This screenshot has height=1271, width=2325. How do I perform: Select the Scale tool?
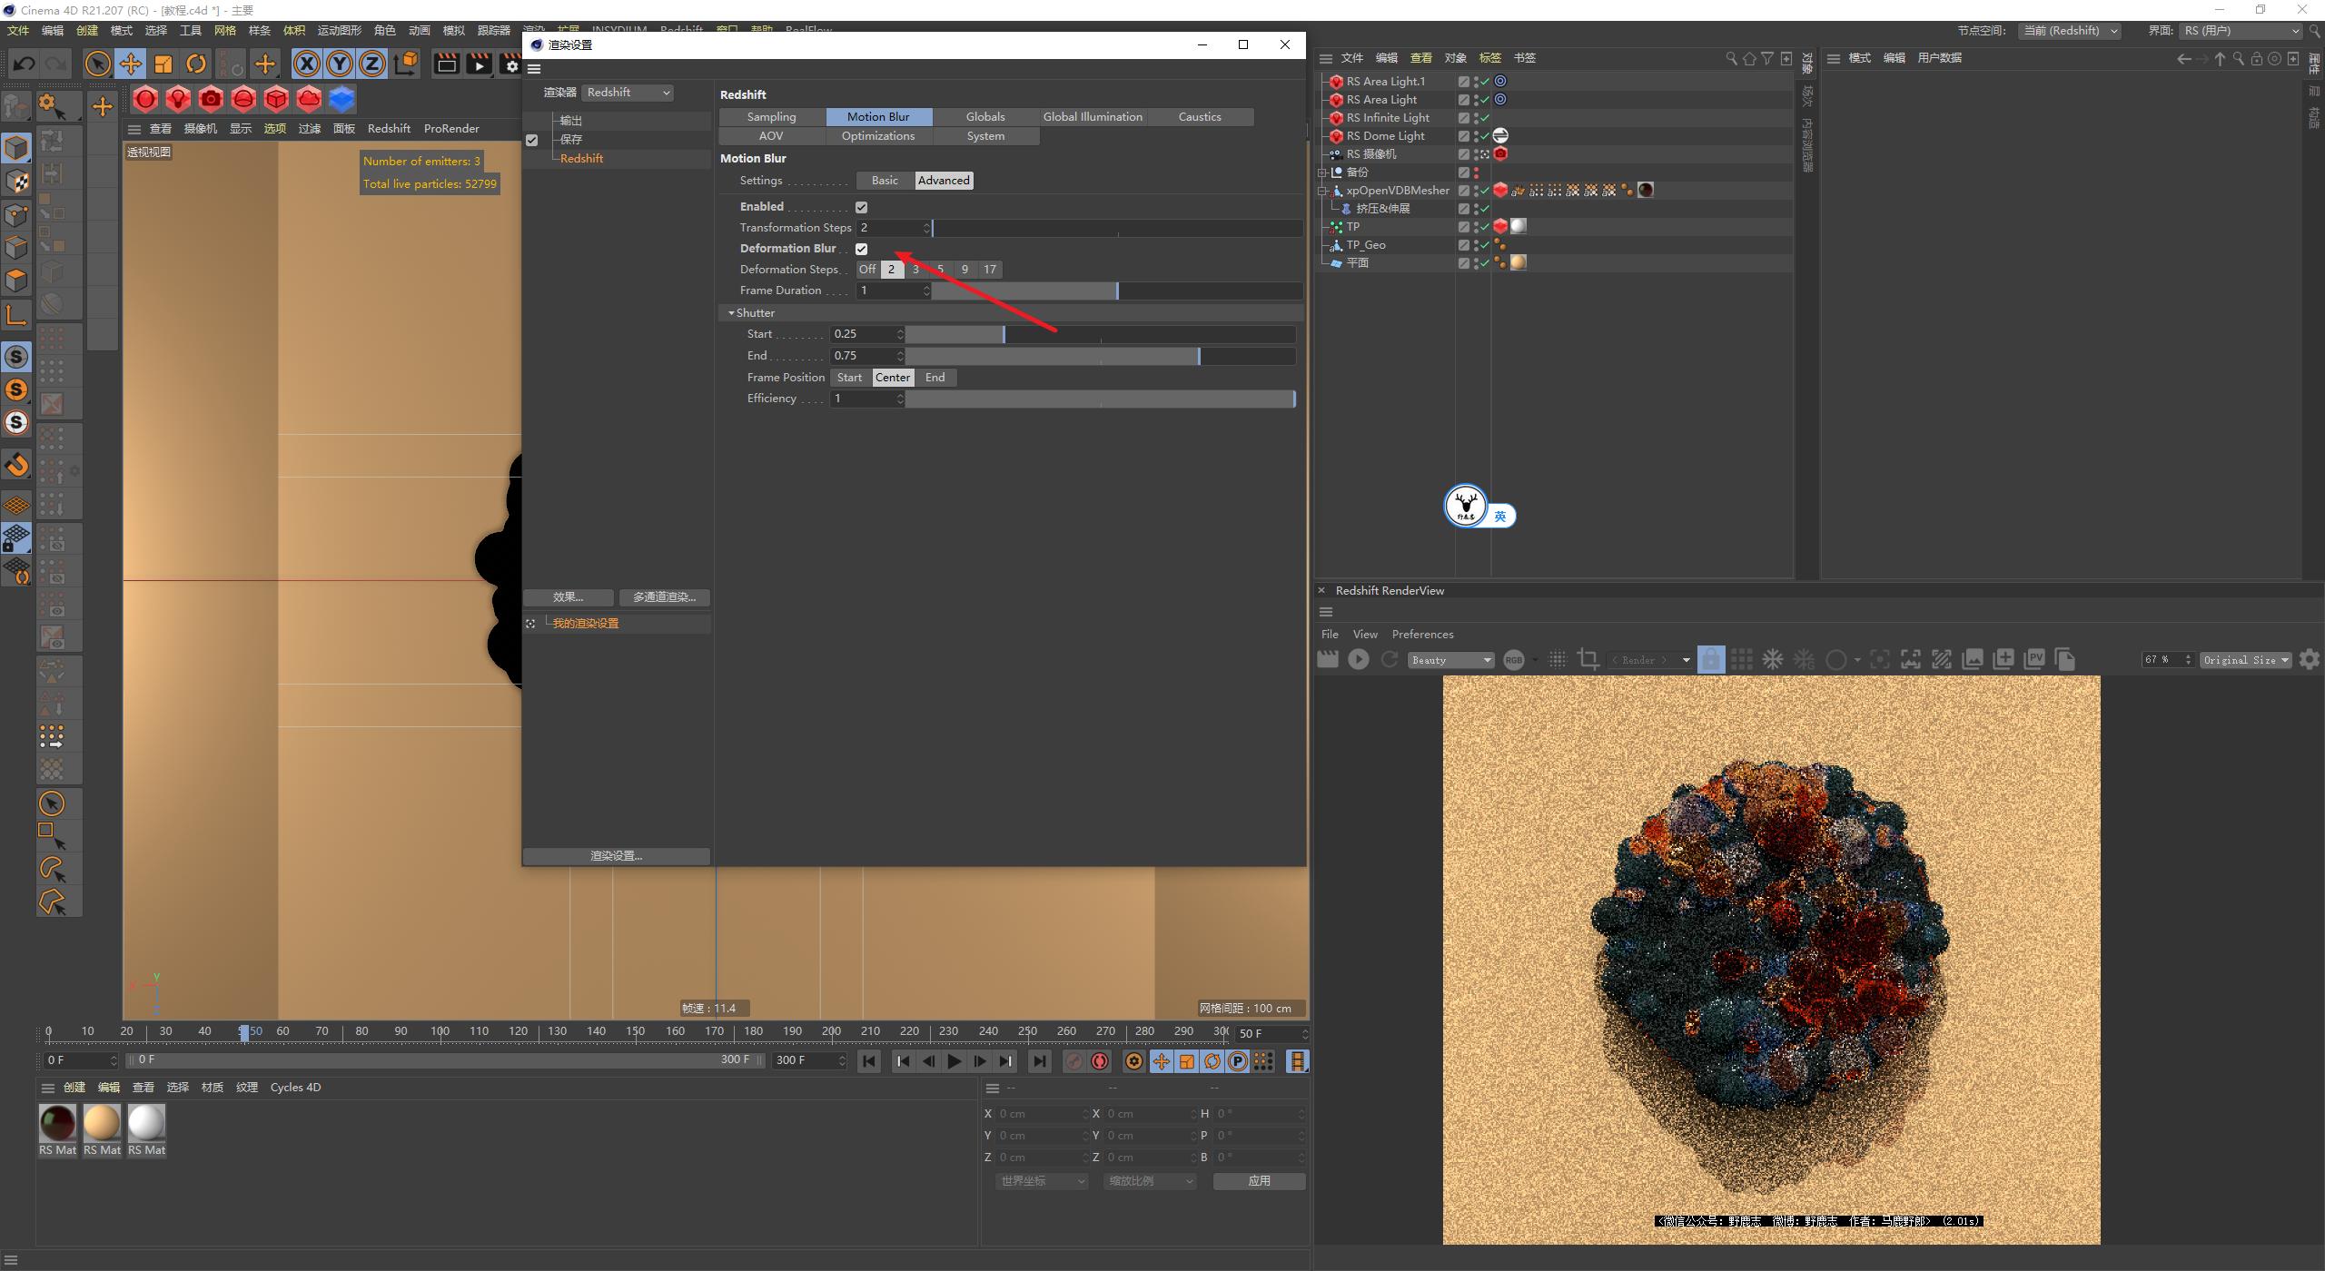click(163, 64)
